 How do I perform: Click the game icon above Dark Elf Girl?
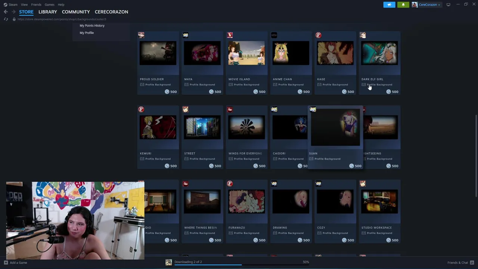(x=363, y=35)
